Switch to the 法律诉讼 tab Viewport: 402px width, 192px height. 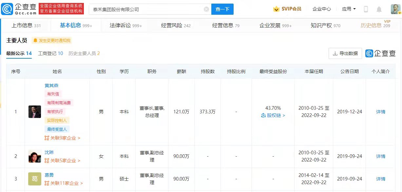point(126,25)
